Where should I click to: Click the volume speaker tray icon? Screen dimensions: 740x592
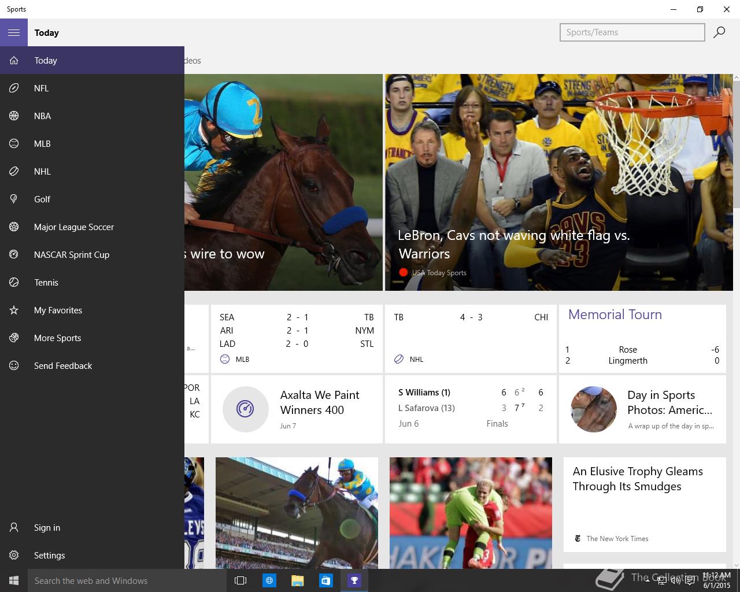(675, 580)
